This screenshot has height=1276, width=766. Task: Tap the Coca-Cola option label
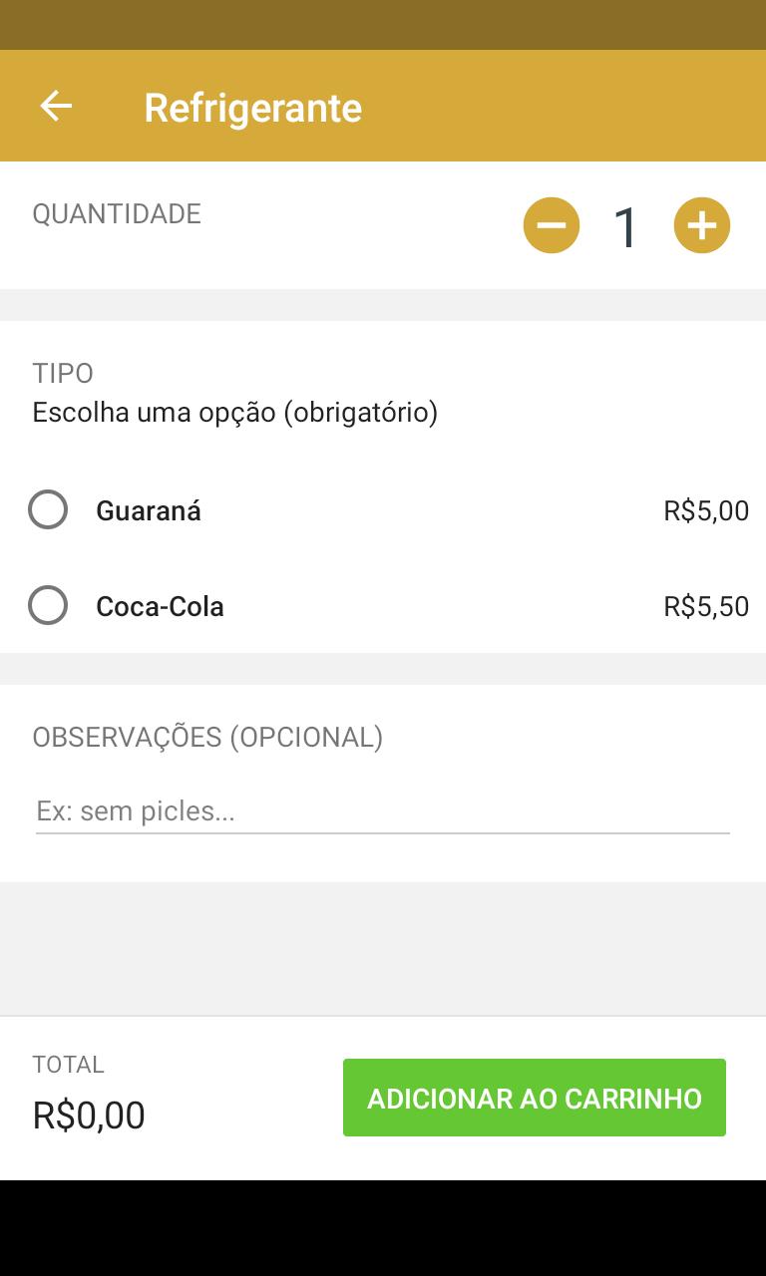click(160, 606)
